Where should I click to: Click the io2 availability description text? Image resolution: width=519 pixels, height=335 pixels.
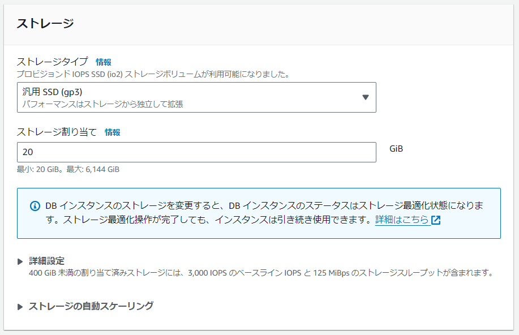point(153,74)
